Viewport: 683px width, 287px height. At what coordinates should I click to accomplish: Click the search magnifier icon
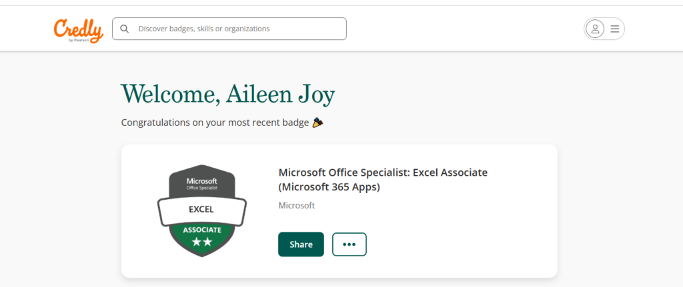click(125, 29)
